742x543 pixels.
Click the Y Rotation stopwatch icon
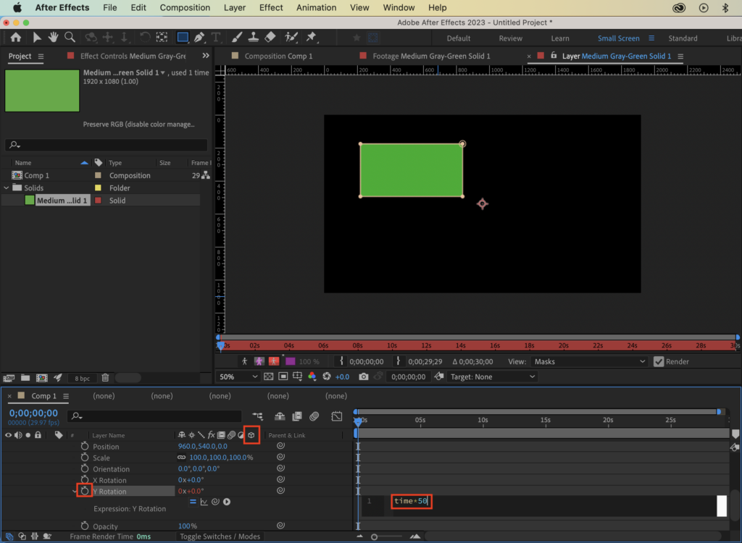[84, 492]
